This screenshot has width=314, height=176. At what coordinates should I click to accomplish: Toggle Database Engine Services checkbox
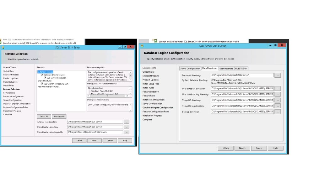pyautogui.click(x=42, y=75)
